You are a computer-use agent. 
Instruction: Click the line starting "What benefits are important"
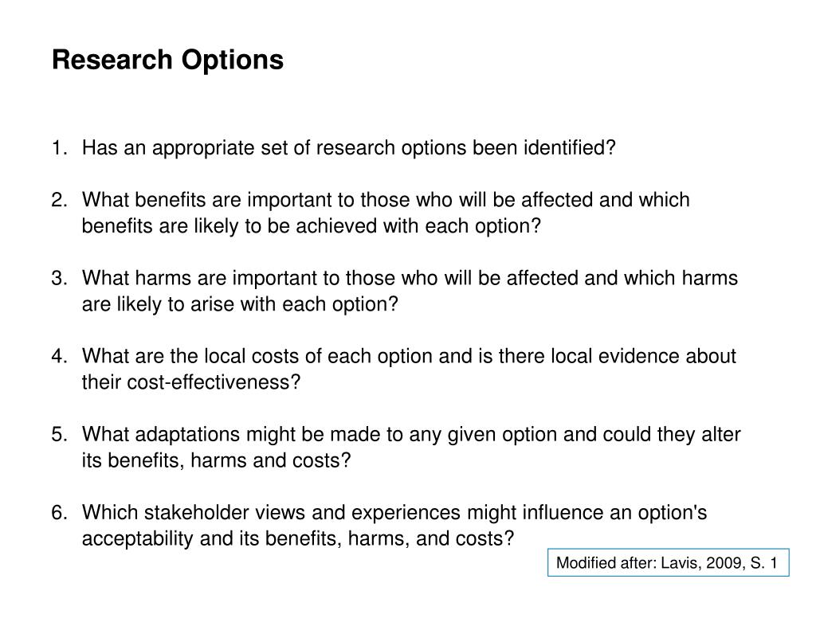click(x=386, y=200)
